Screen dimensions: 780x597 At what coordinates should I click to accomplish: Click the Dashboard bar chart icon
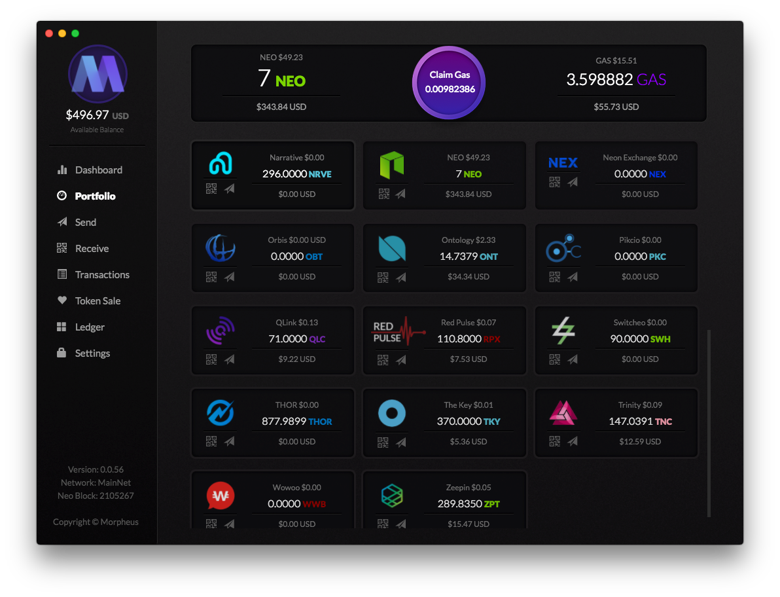pyautogui.click(x=62, y=170)
